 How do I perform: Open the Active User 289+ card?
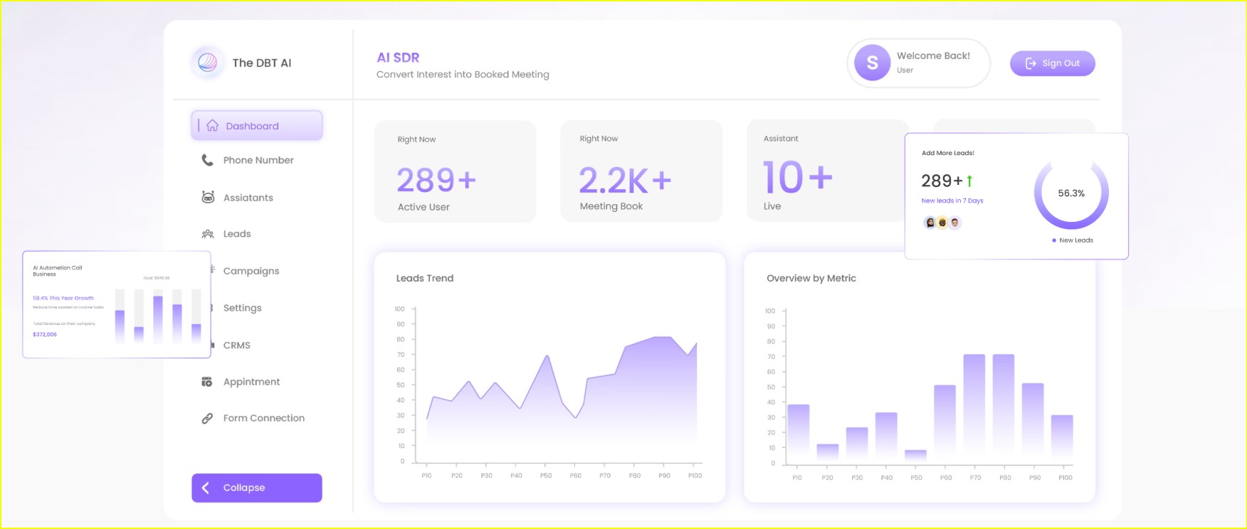pos(455,171)
